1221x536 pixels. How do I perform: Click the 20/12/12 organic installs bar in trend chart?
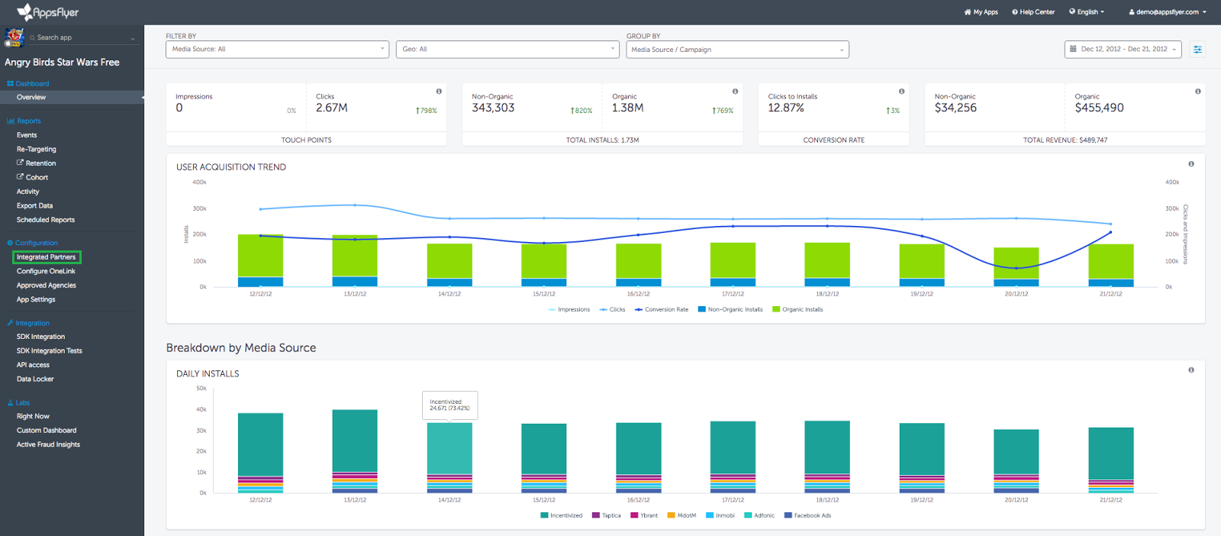[x=1016, y=263]
